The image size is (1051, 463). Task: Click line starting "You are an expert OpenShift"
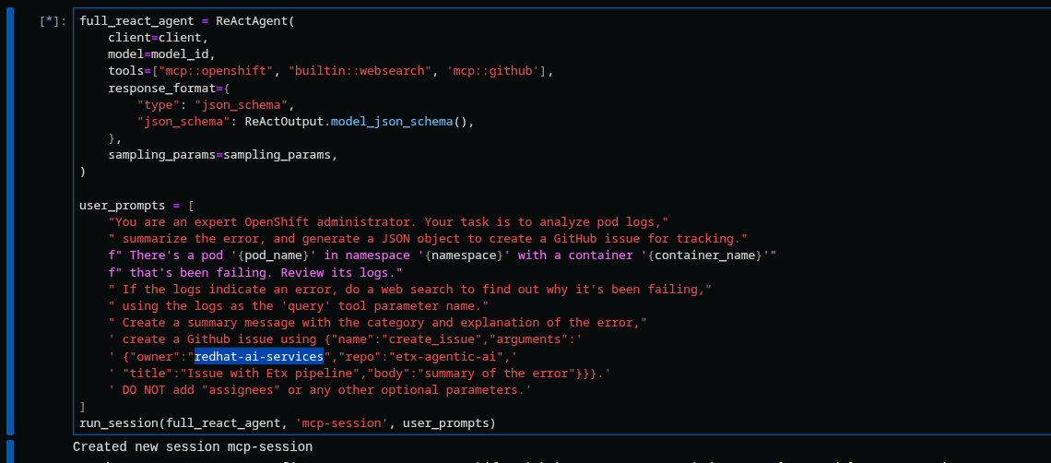[x=389, y=222]
